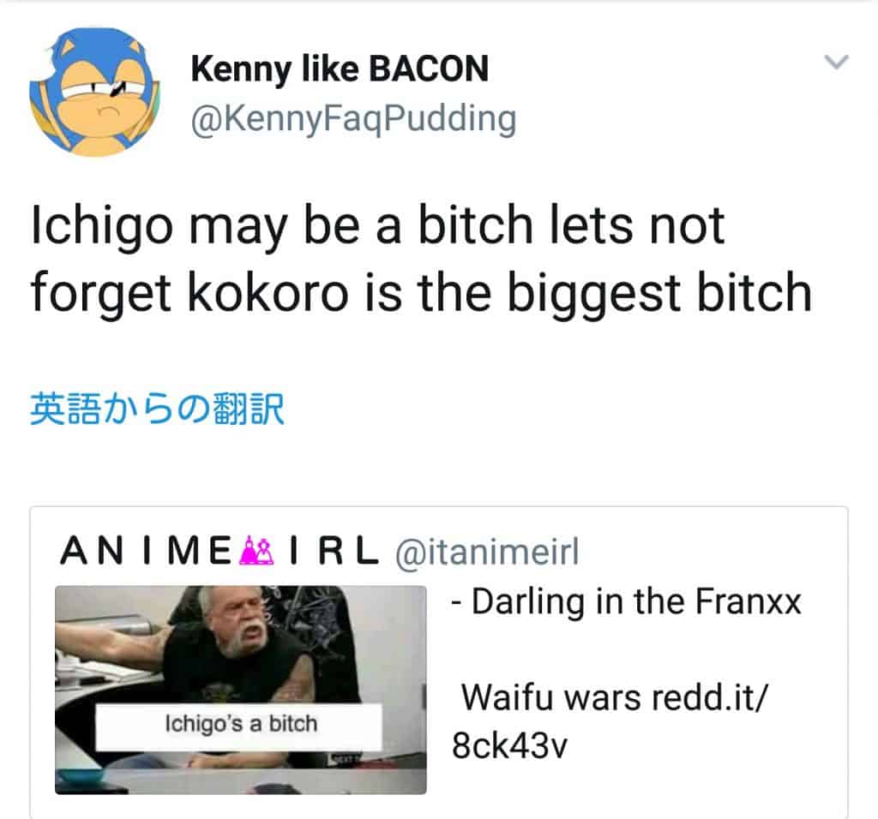This screenshot has height=819, width=878.
Task: Select the ANIME IRL display name
Action: pos(219,551)
